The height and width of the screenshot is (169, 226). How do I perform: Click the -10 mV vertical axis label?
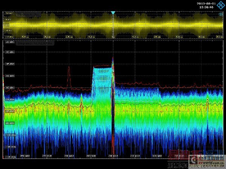pyautogui.click(x=9, y=37)
